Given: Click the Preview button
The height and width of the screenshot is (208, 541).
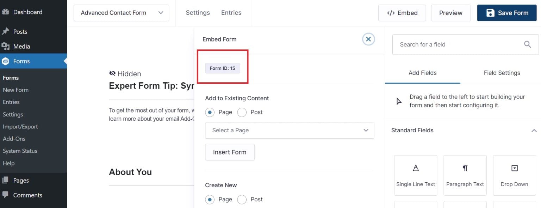Looking at the screenshot, I should tap(451, 13).
